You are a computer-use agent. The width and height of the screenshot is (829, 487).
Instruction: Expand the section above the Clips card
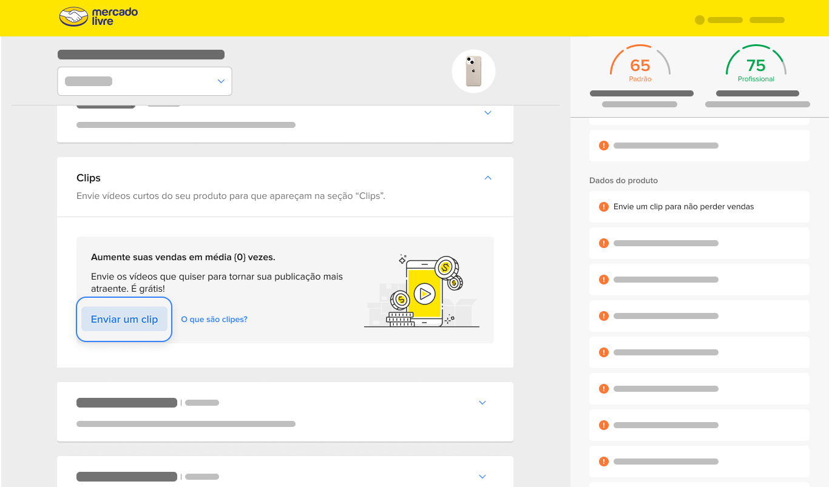[x=488, y=113]
